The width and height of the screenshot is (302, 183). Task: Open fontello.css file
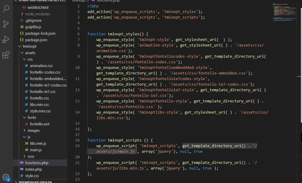[39, 98]
